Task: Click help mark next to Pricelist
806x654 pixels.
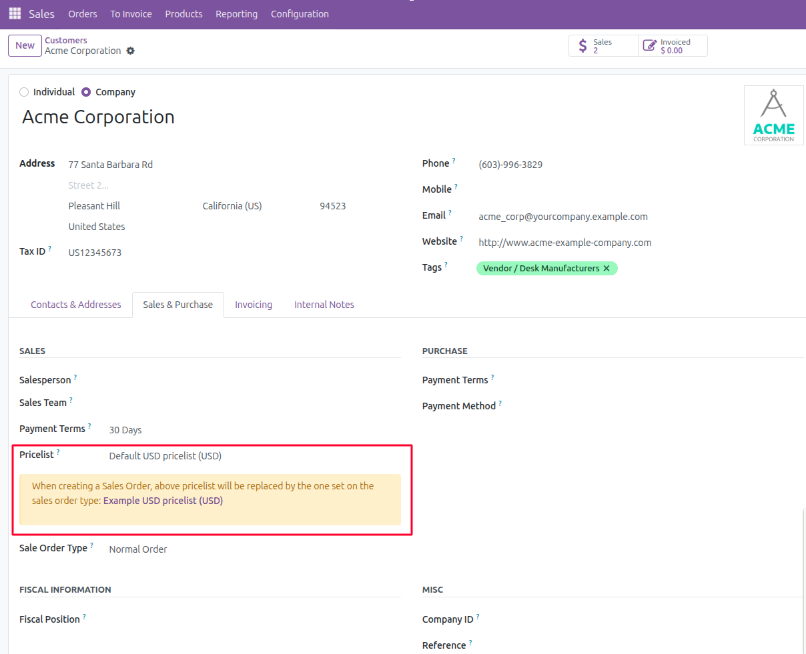Action: pos(58,452)
